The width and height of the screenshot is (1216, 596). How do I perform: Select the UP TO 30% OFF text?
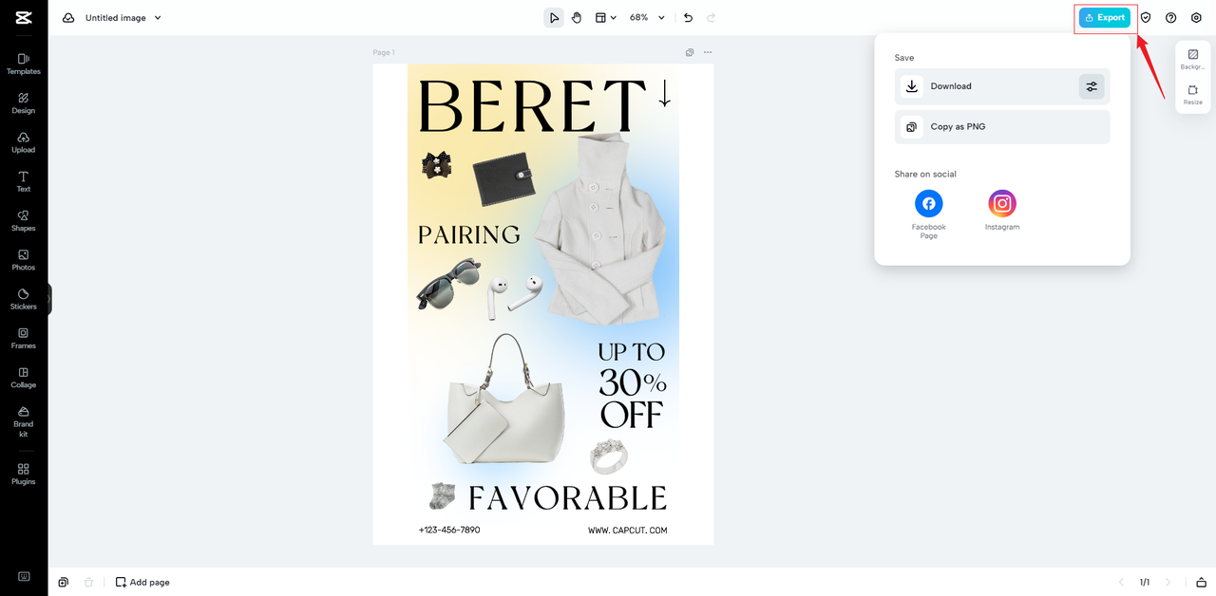(x=632, y=384)
